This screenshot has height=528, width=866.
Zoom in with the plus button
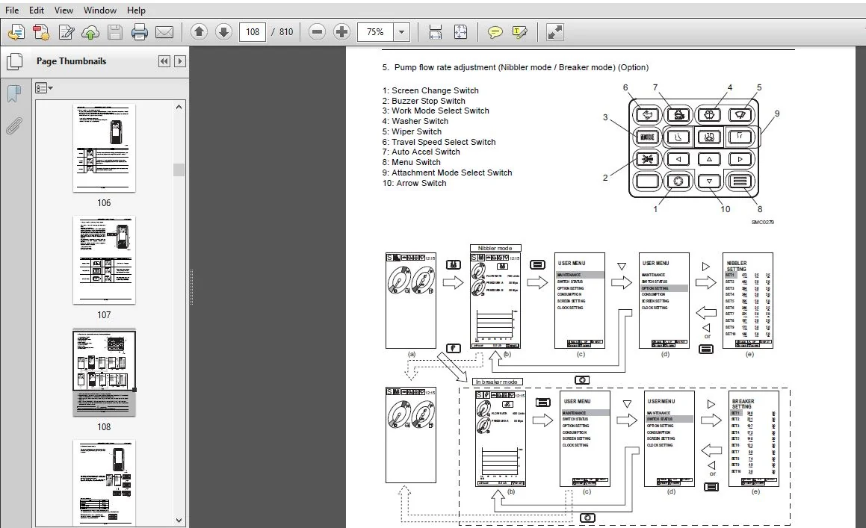(342, 32)
